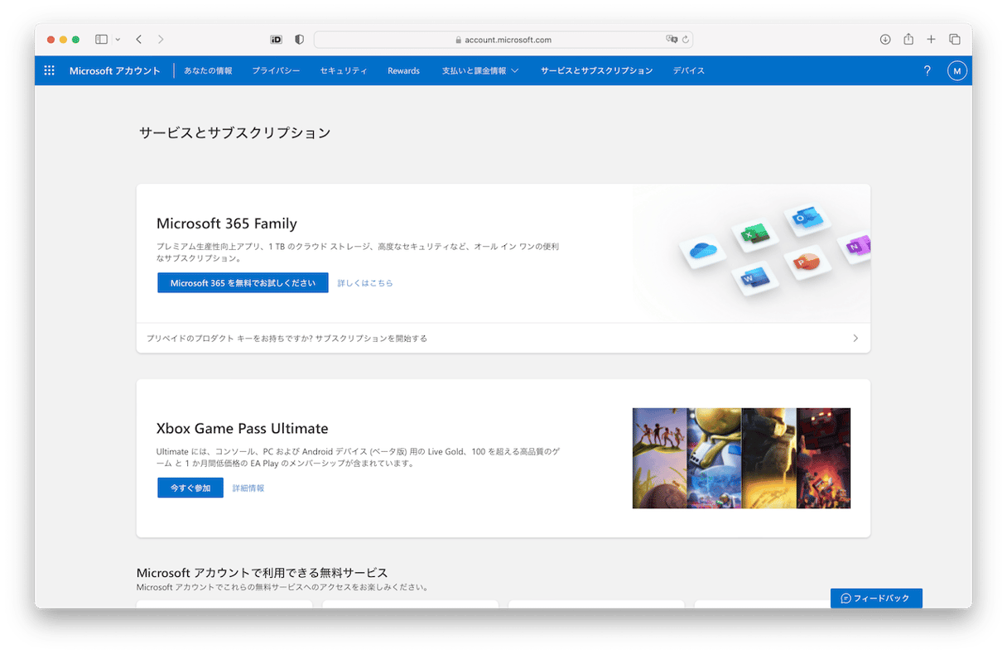Click 詳細情報 link under Xbox Game Pass
The height and width of the screenshot is (654, 1007).
(248, 488)
